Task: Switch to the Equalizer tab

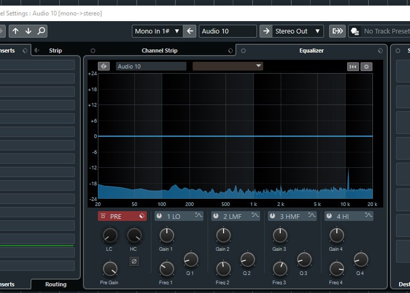Action: [312, 50]
